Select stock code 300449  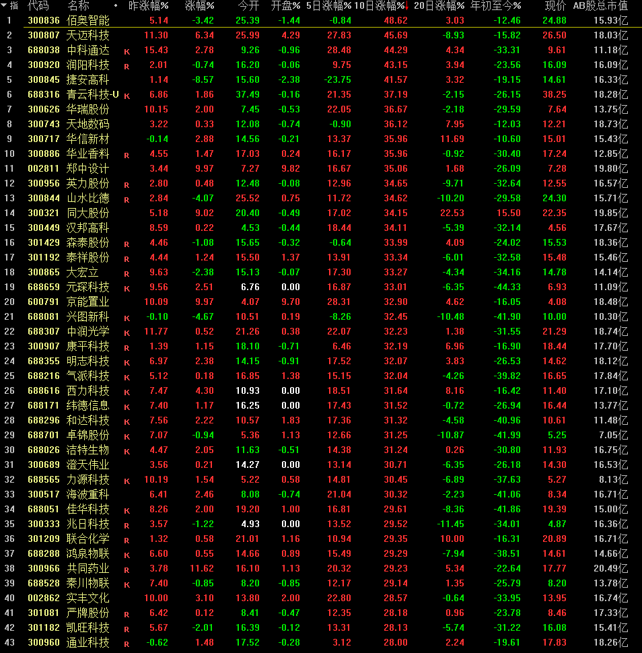tap(44, 228)
